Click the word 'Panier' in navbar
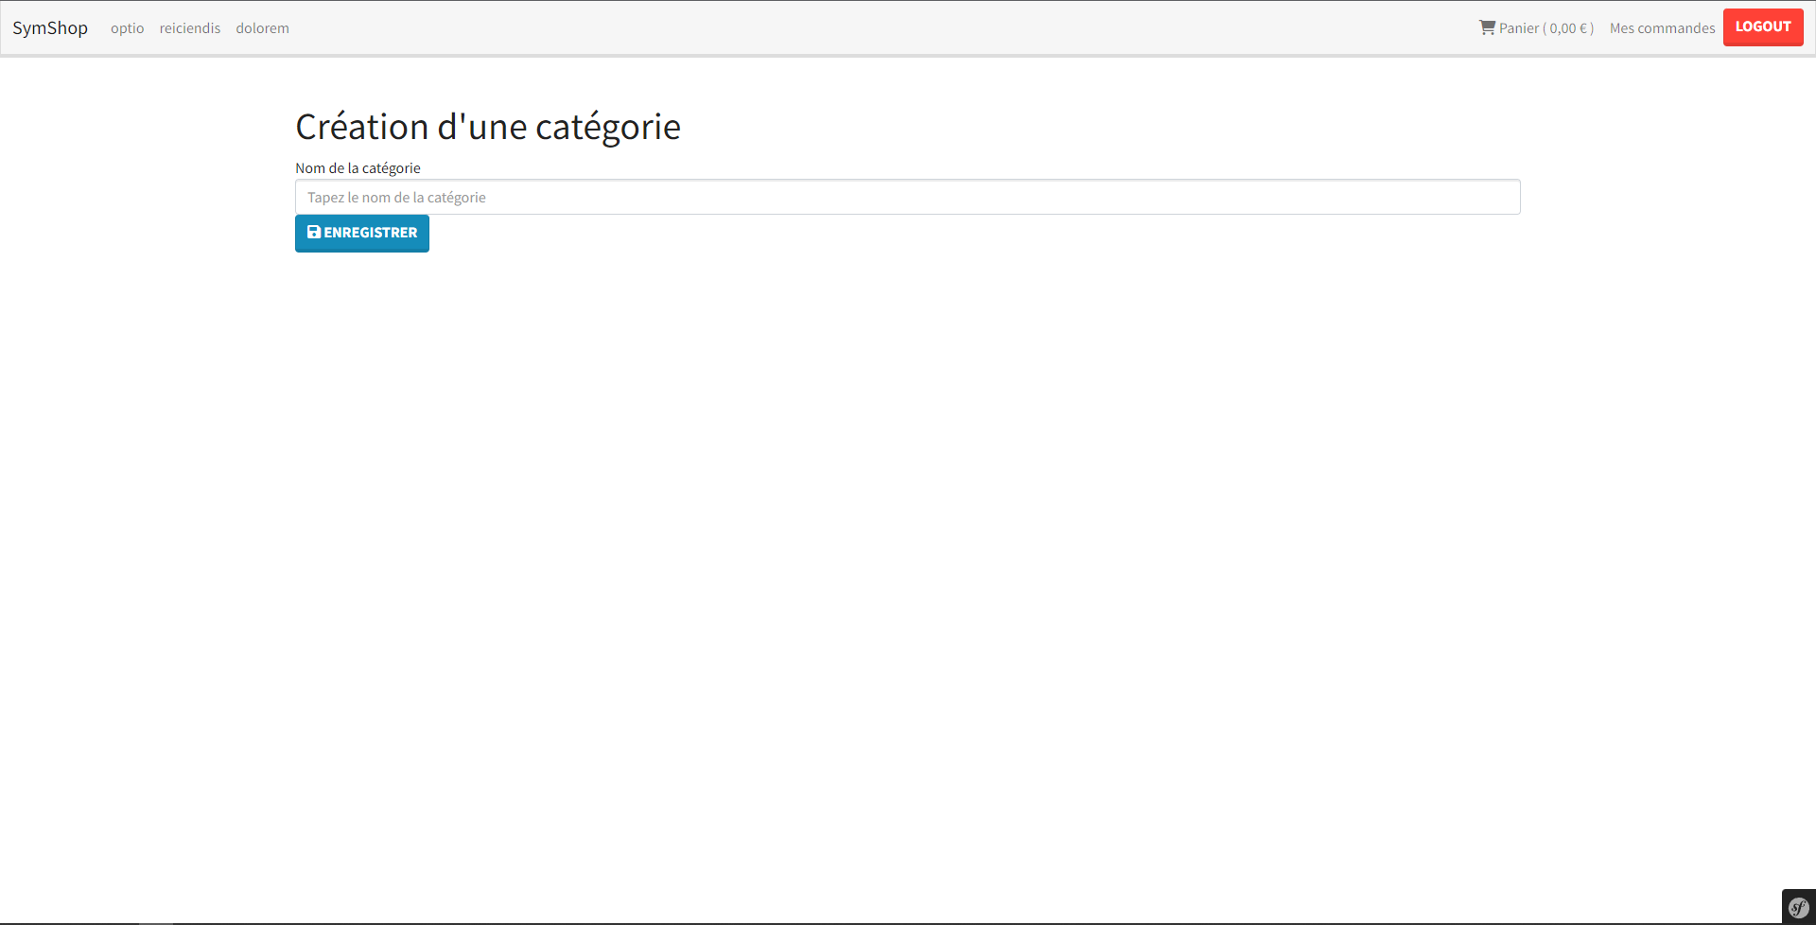 [1519, 28]
